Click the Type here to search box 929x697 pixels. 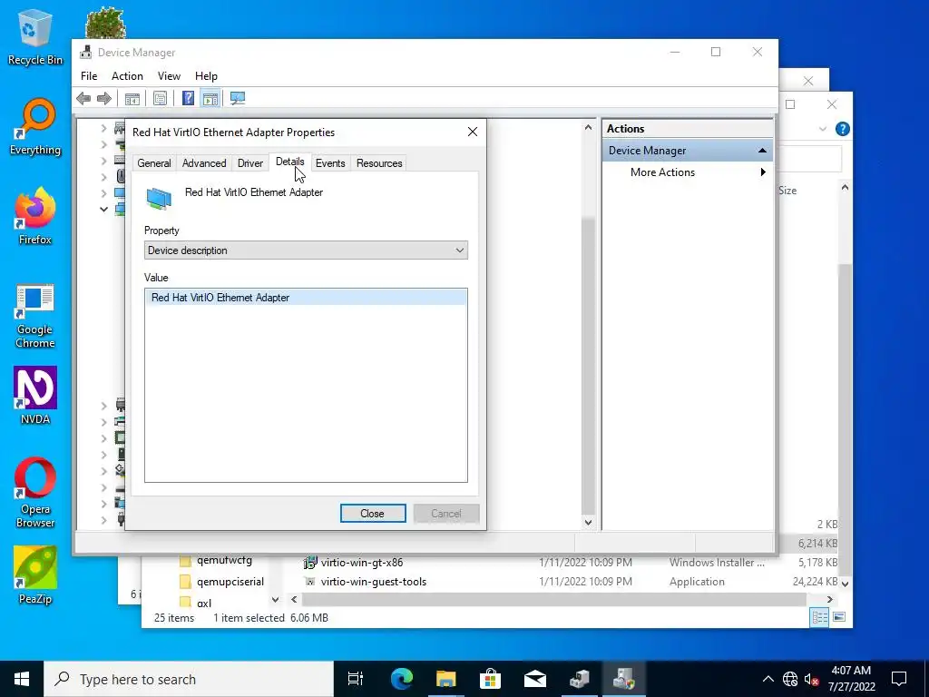(x=189, y=679)
